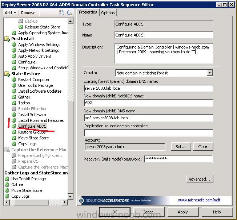237x220 pixels.
Task: Click the horizontal scrollbar right arrow
Action: tap(65, 202)
